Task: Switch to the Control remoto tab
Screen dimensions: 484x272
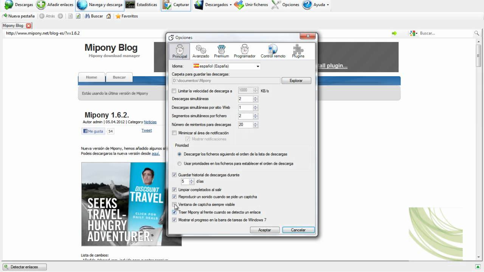Action: click(273, 51)
